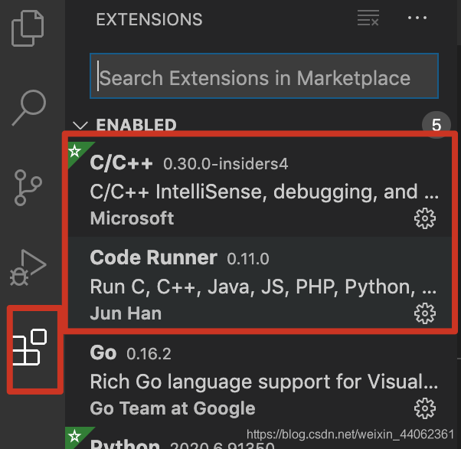Open the C/C++ extension's manage gear

coord(424,218)
